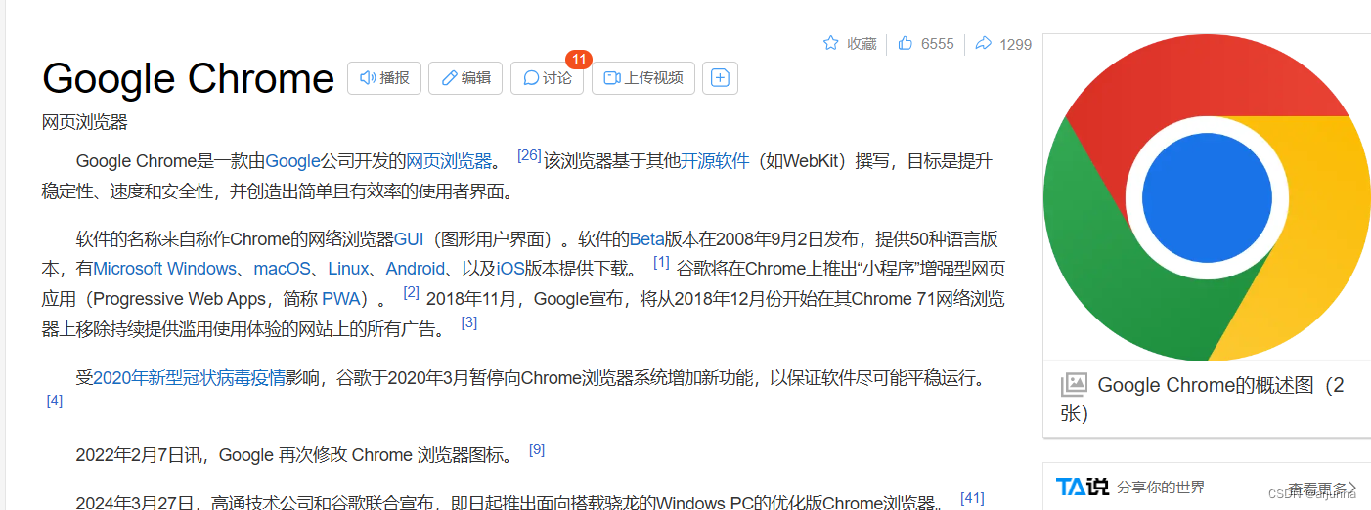
Task: Click citation reference [4]
Action: tap(55, 401)
